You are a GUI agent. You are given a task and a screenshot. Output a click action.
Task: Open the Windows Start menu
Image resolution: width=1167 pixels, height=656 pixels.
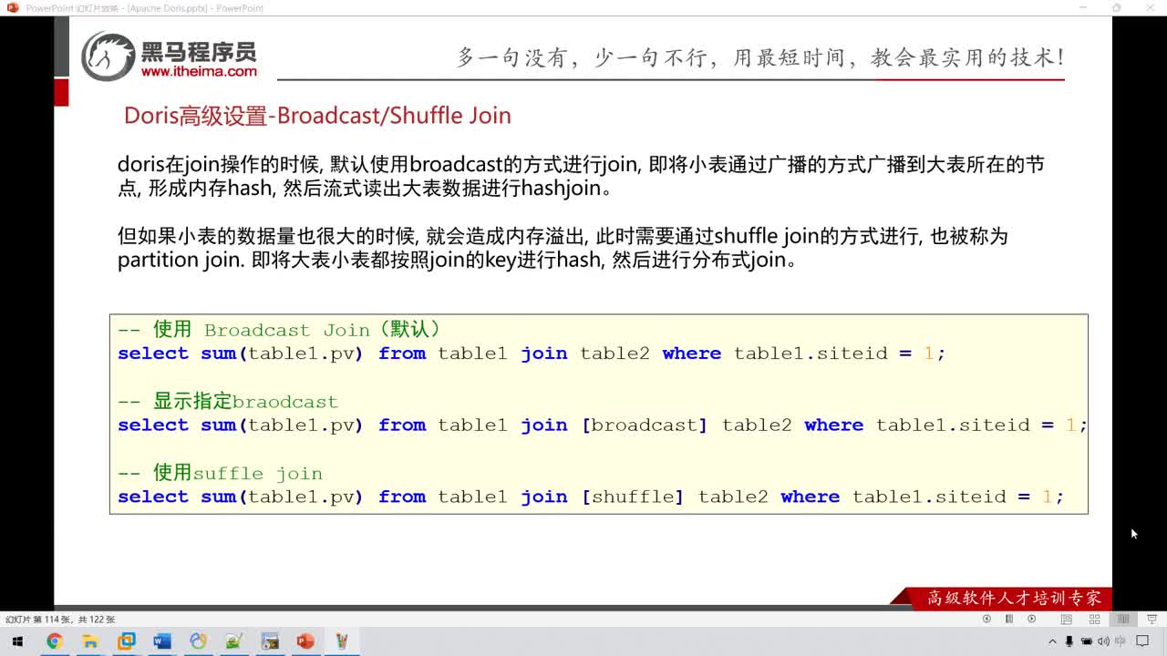[x=16, y=641]
